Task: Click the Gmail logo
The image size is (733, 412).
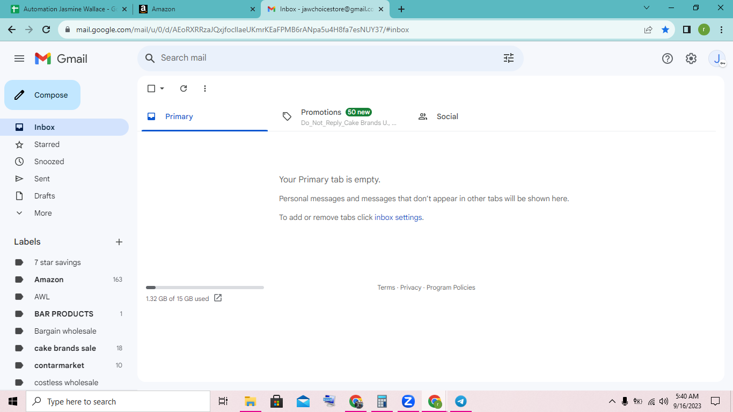Action: [x=61, y=58]
